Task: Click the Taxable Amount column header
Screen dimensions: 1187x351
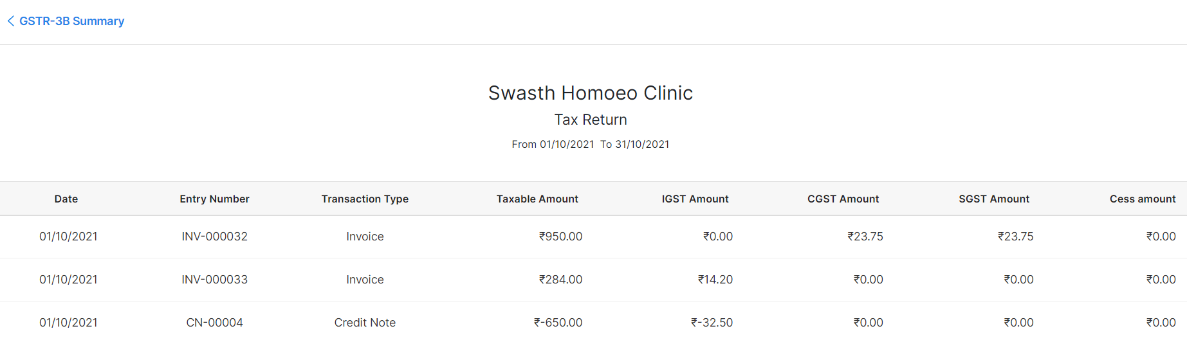Action: coord(537,199)
